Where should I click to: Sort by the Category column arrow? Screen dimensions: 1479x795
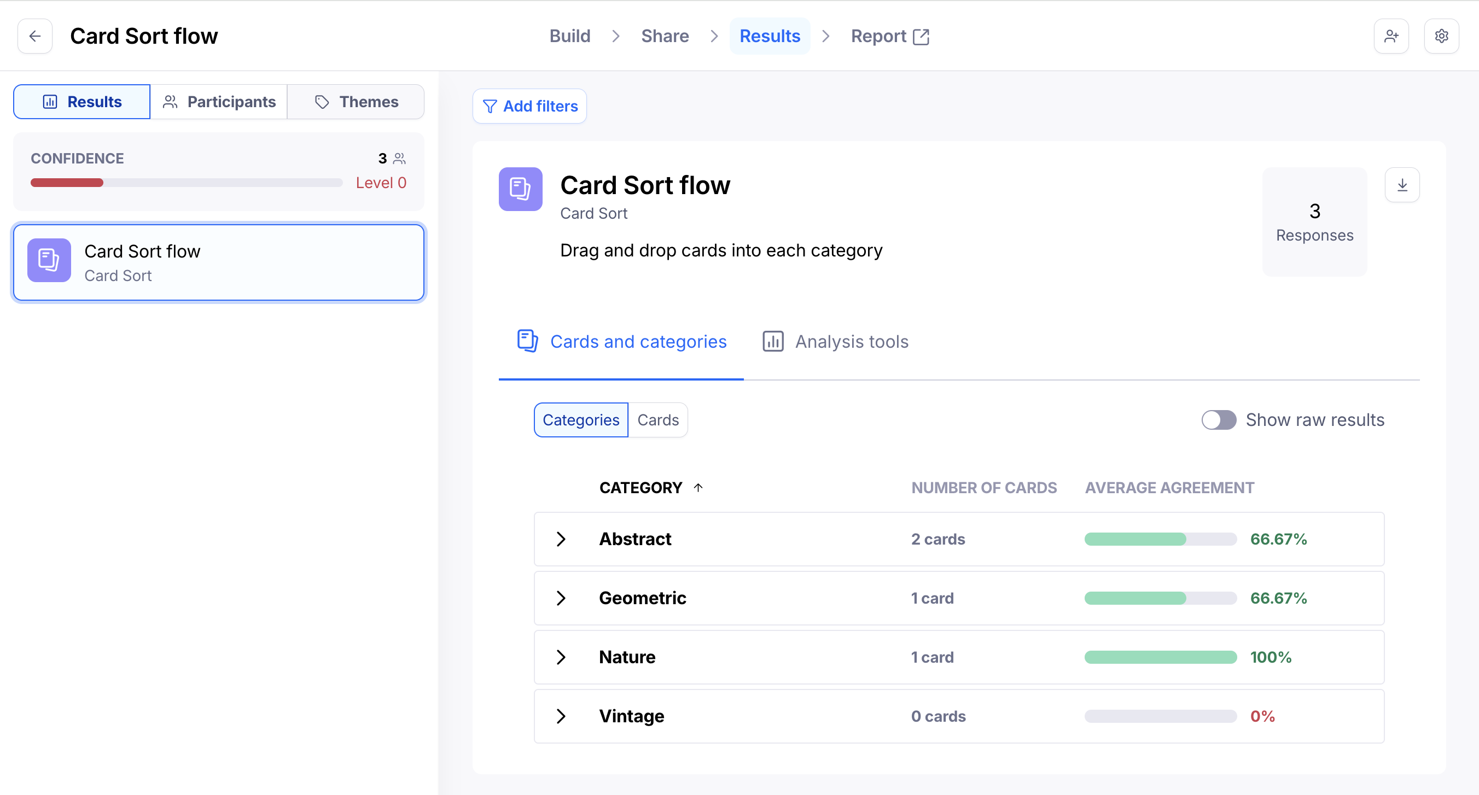pos(697,487)
